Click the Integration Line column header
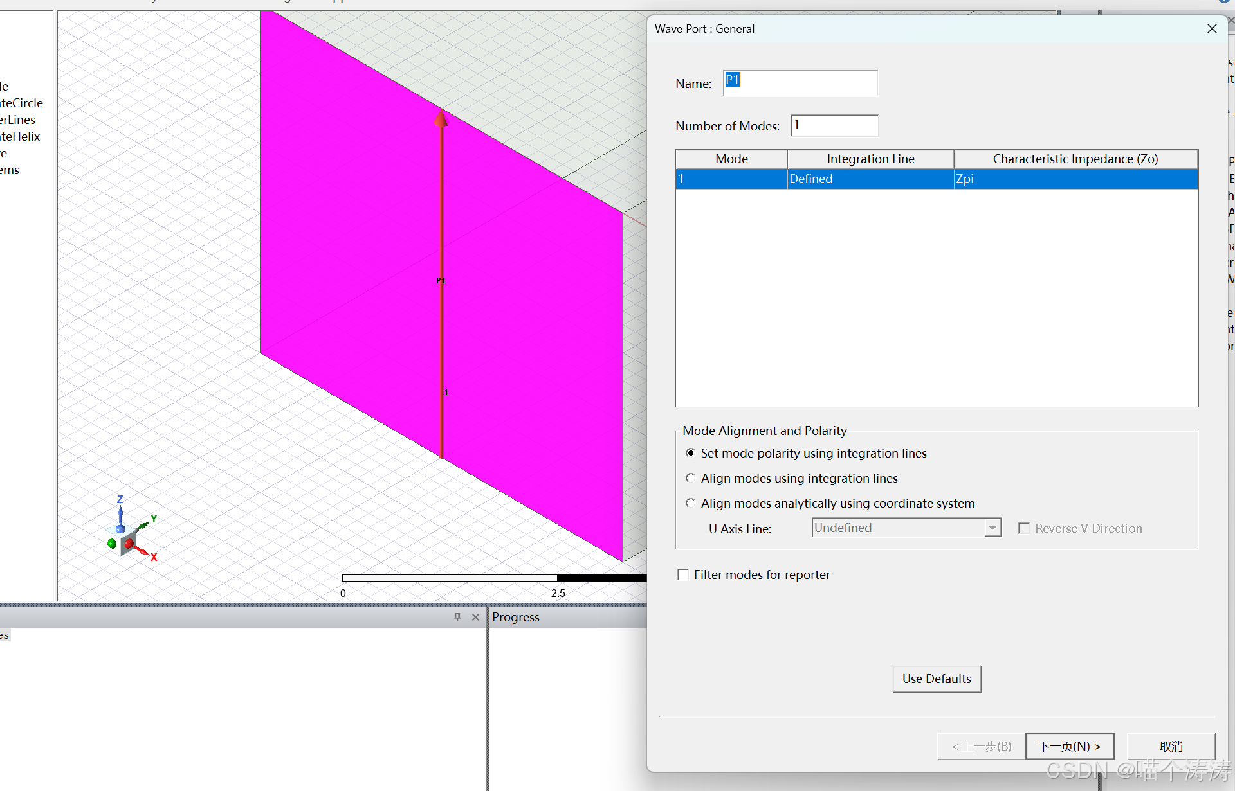Image resolution: width=1235 pixels, height=791 pixels. click(870, 159)
